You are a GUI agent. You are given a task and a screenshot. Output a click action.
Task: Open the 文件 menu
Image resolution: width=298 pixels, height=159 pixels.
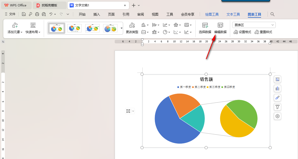tap(10, 14)
